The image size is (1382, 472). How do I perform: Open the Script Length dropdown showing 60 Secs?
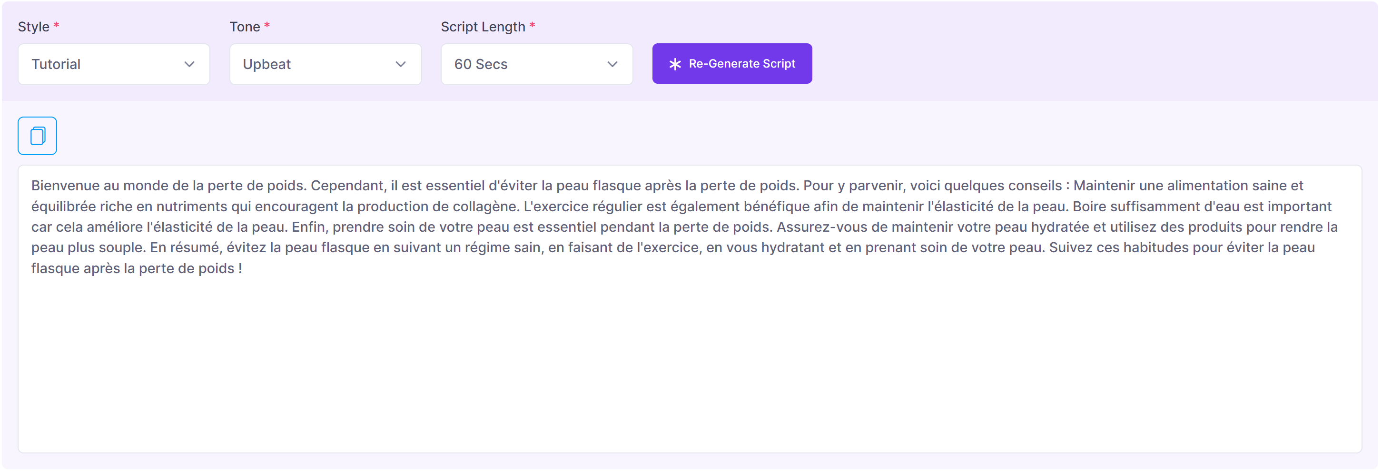coord(536,64)
